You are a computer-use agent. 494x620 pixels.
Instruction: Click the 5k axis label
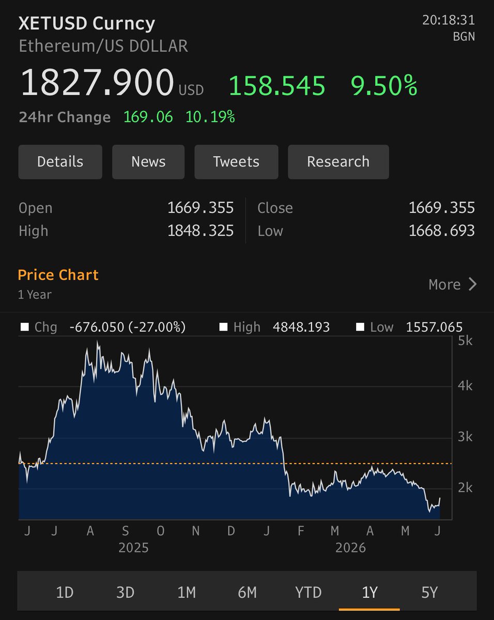(x=465, y=340)
